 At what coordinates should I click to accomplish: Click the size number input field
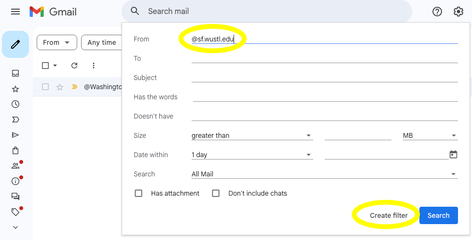pos(358,135)
